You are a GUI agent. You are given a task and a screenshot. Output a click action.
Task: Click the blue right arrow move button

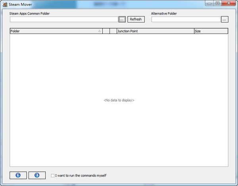pyautogui.click(x=37, y=175)
